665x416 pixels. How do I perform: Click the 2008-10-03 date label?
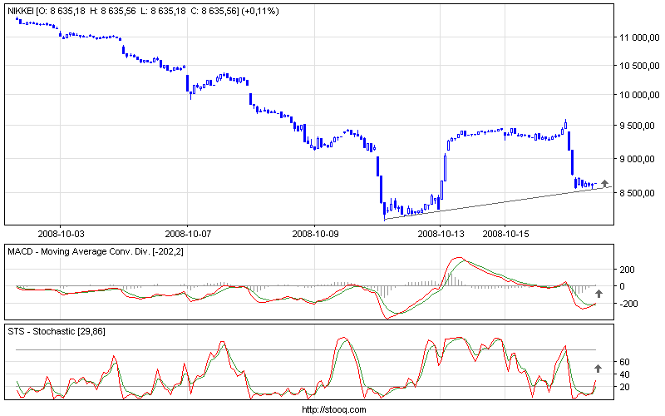point(61,234)
